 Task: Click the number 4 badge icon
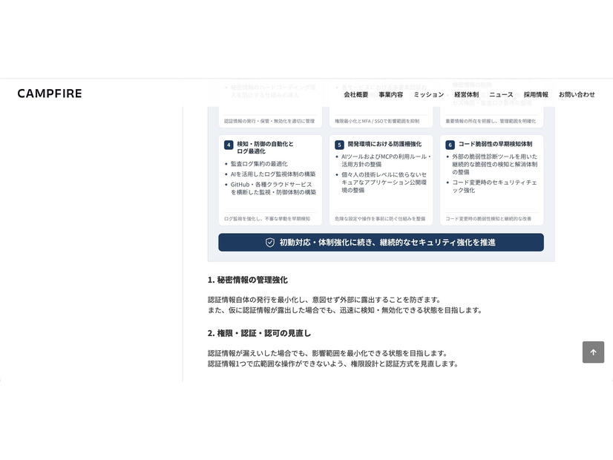(x=229, y=145)
